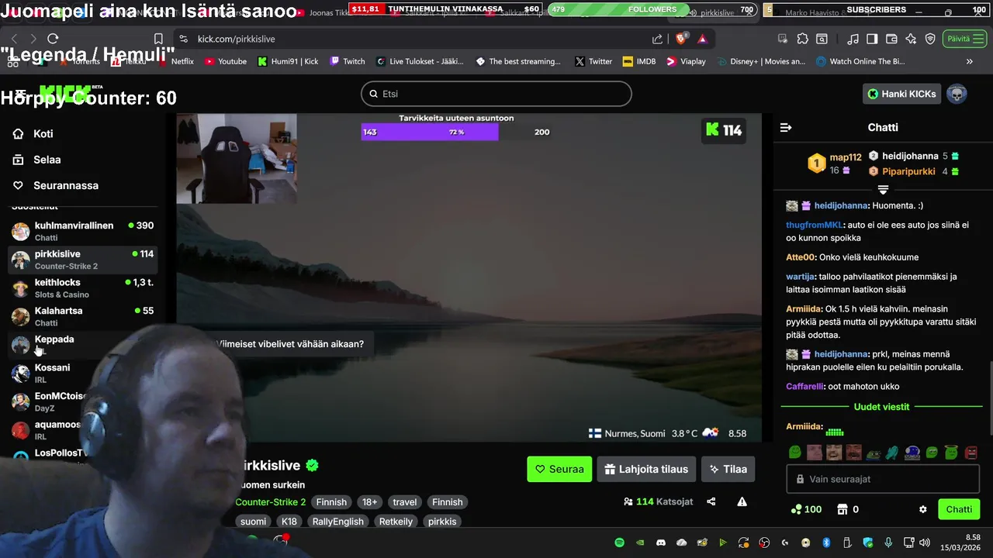Open Spotify from the system tray
This screenshot has height=558, width=993.
(x=619, y=542)
